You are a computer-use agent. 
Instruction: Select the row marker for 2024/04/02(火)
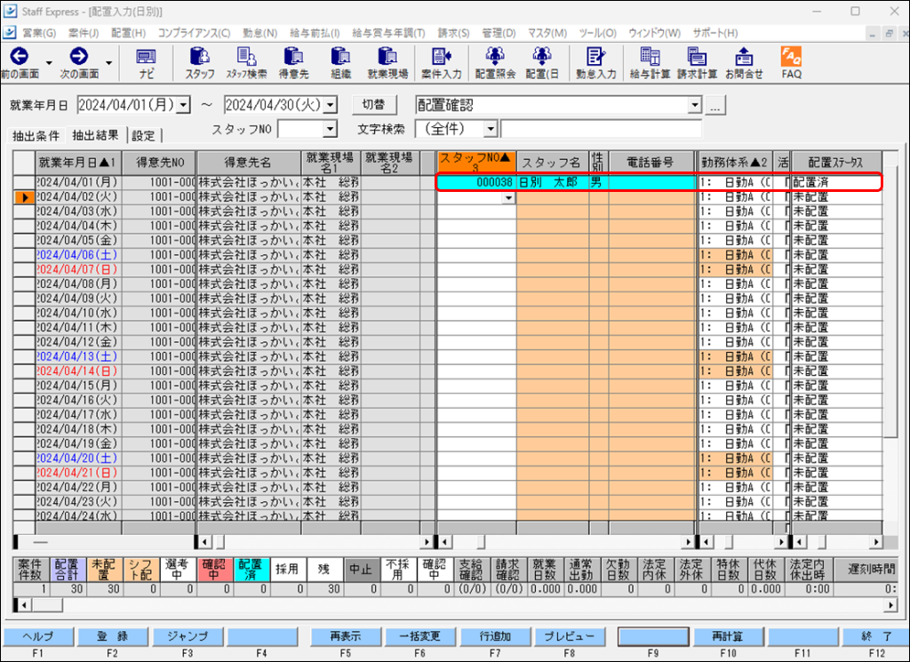[x=24, y=198]
